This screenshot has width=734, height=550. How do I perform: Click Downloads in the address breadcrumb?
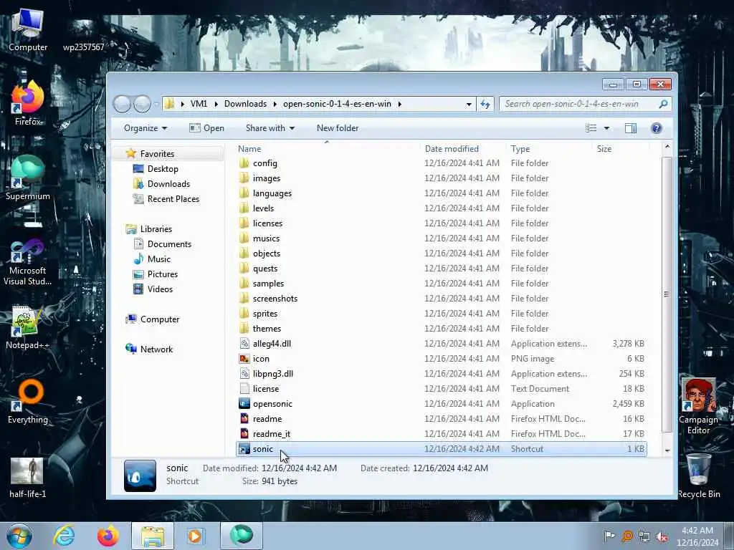coord(245,104)
